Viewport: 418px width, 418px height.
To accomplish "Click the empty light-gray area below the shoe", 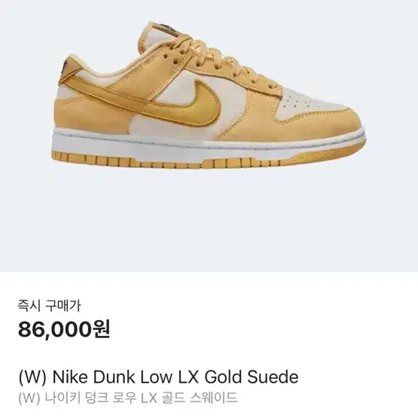I will click(209, 221).
